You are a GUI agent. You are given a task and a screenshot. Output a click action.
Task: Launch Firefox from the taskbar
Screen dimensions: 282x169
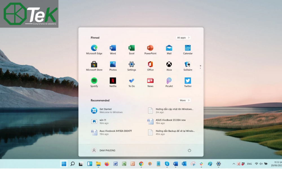click(107, 164)
